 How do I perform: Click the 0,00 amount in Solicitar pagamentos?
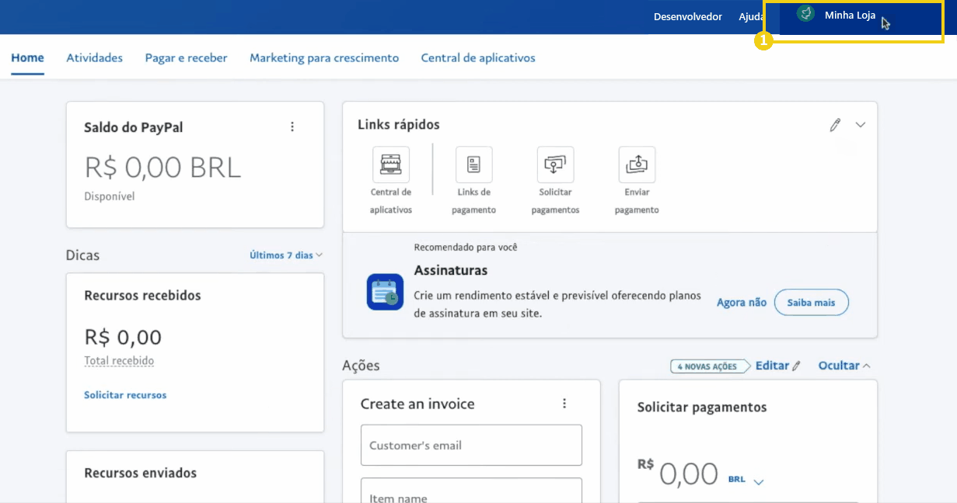click(689, 474)
